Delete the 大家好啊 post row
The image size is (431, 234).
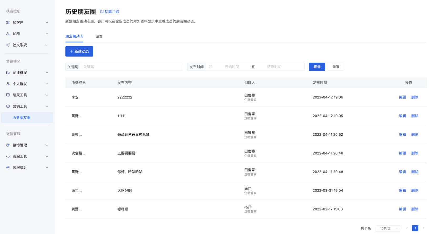415,191
